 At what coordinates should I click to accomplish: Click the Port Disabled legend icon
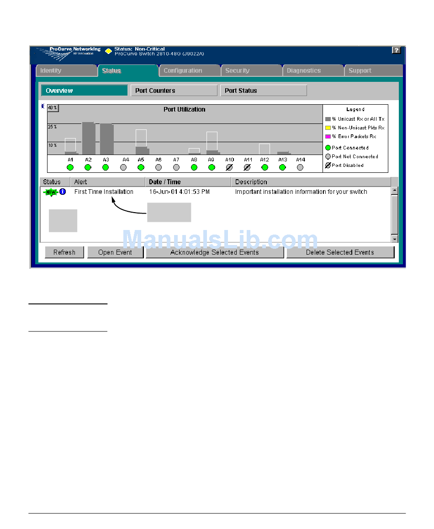coord(328,166)
